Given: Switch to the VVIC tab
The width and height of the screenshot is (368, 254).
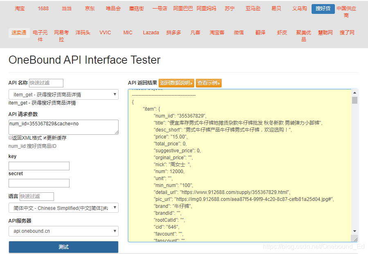Looking at the screenshot, I should [x=105, y=33].
